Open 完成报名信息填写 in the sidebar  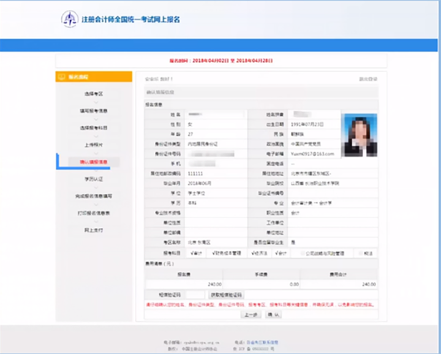coord(94,196)
